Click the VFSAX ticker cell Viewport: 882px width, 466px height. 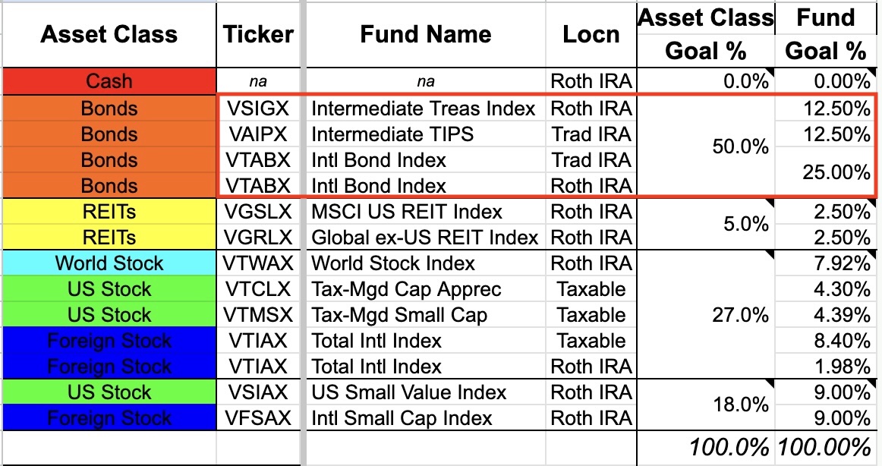pyautogui.click(x=258, y=417)
